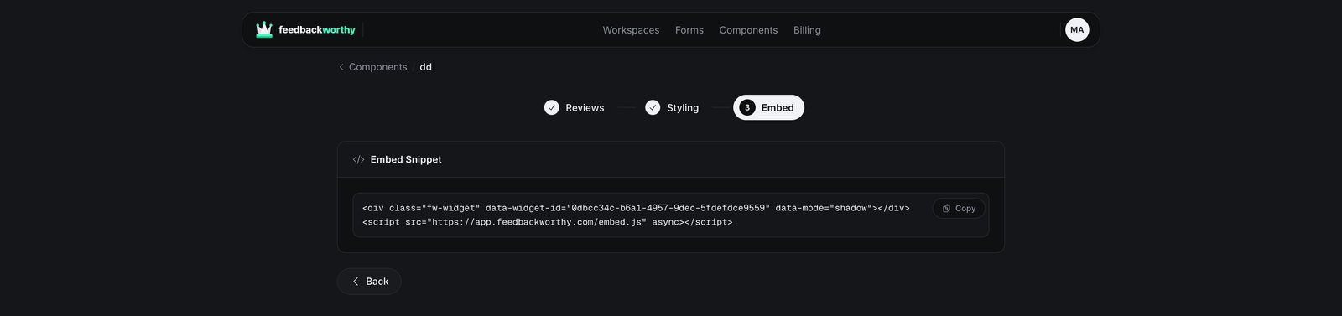Image resolution: width=1342 pixels, height=316 pixels.
Task: Click the Embed Snippet heading
Action: pos(406,159)
